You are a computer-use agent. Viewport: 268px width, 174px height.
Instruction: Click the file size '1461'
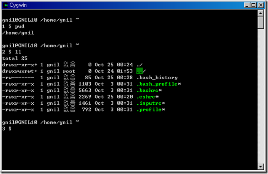pyautogui.click(x=85, y=103)
